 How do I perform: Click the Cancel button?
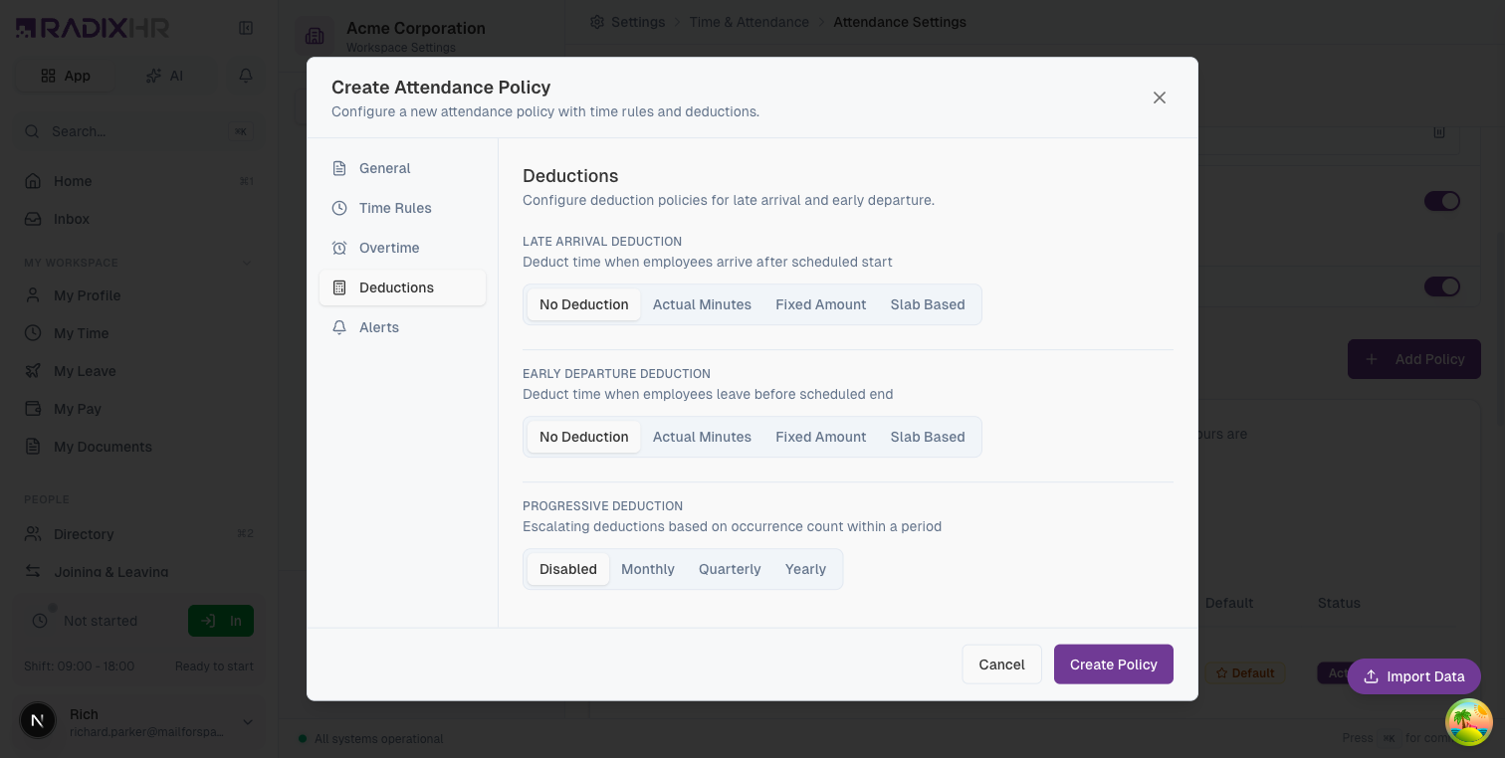coord(1001,664)
